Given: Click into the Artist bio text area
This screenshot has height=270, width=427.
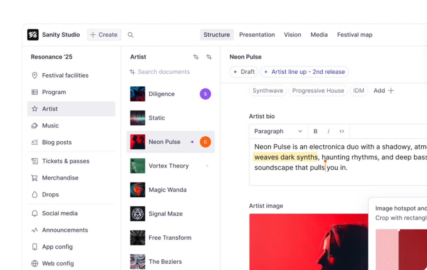Looking at the screenshot, I should pos(337,162).
